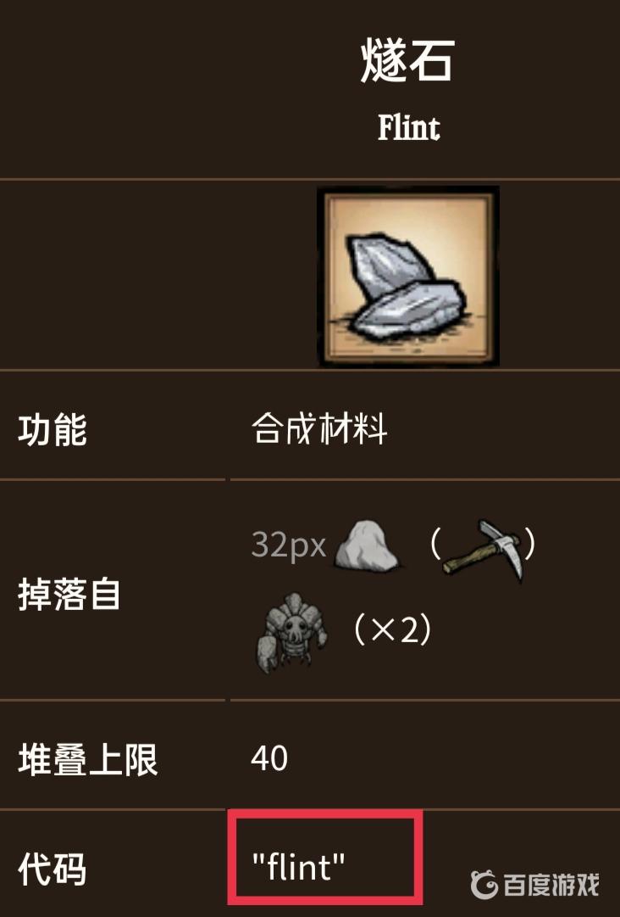This screenshot has height=917, width=620.
Task: Click the Baidu Games paw logo
Action: [x=484, y=884]
